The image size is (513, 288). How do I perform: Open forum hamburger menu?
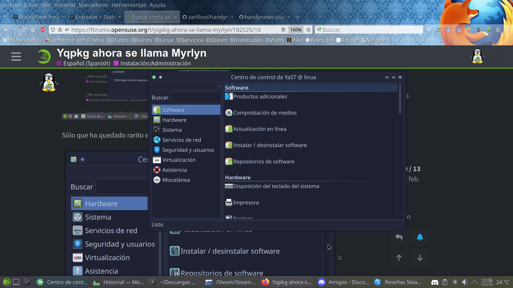click(16, 57)
